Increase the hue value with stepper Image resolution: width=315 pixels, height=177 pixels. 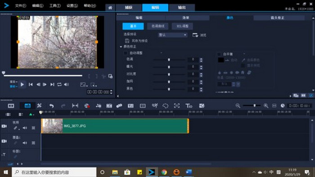point(201,59)
